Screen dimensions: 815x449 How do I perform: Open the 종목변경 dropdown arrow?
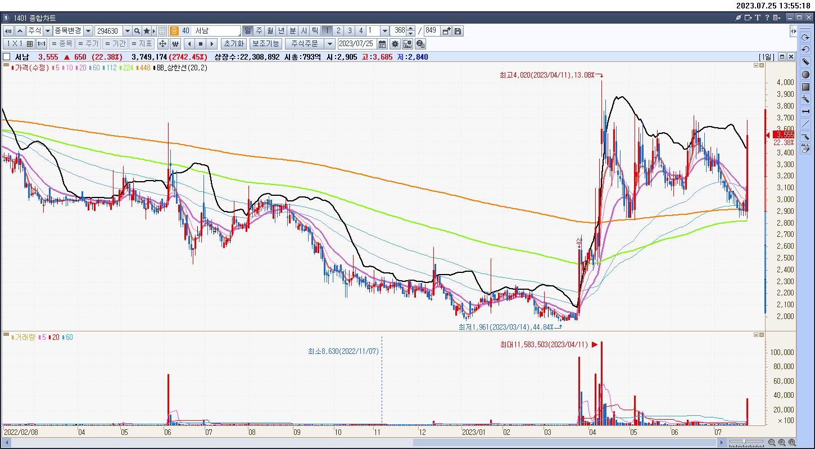[x=89, y=31]
